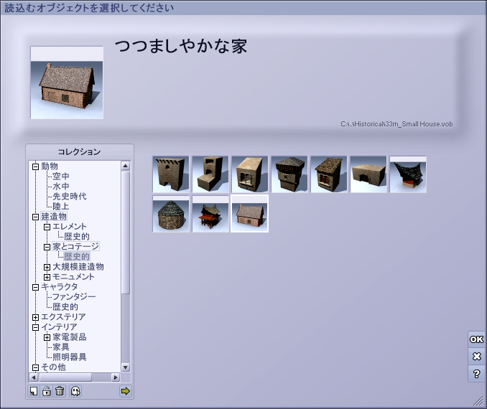Expand the モニュメント tree node
Image resolution: width=487 pixels, height=409 pixels.
47,277
